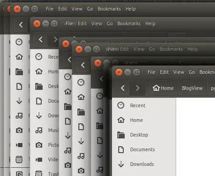
Task: Click the forward arrow in front window toolbar
Action: click(x=138, y=88)
